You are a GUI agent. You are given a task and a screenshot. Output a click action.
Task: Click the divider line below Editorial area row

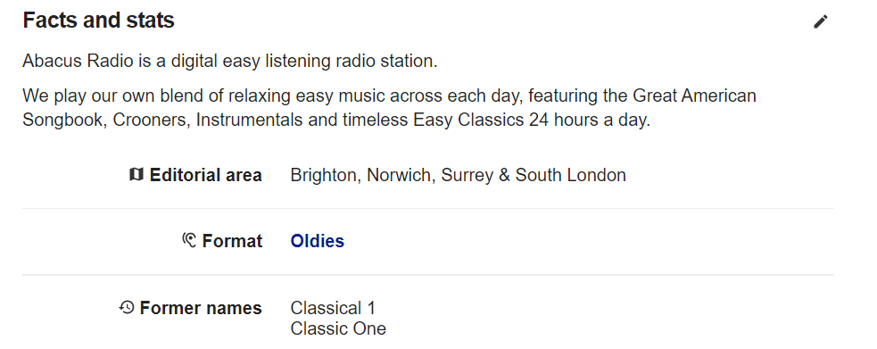pyautogui.click(x=428, y=208)
